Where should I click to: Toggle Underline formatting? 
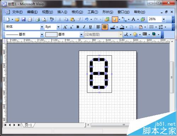pos(90,27)
